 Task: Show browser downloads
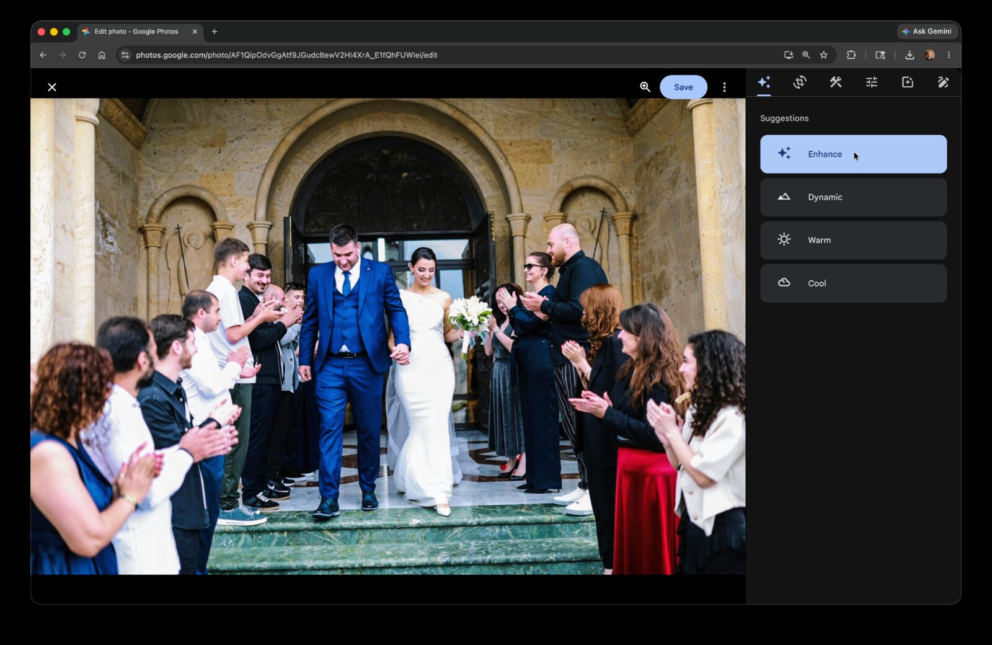tap(910, 55)
